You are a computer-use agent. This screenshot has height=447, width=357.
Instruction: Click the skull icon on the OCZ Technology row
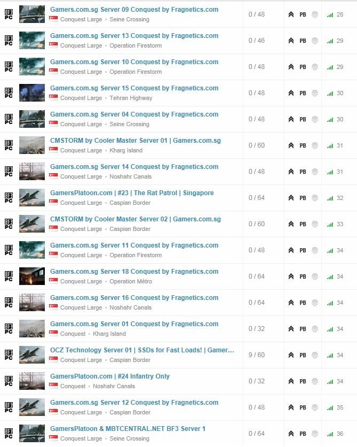[x=315, y=355]
